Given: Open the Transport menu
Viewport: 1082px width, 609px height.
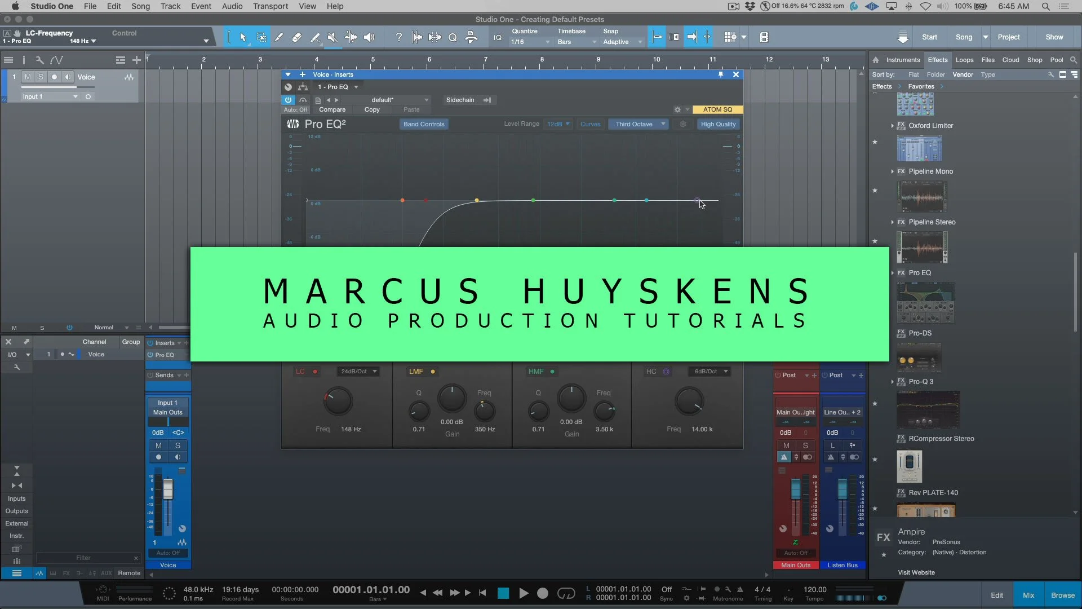Looking at the screenshot, I should tap(270, 6).
